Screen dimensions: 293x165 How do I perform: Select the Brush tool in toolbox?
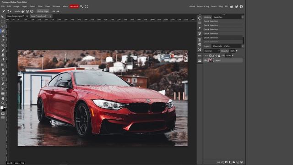click(x=3, y=50)
